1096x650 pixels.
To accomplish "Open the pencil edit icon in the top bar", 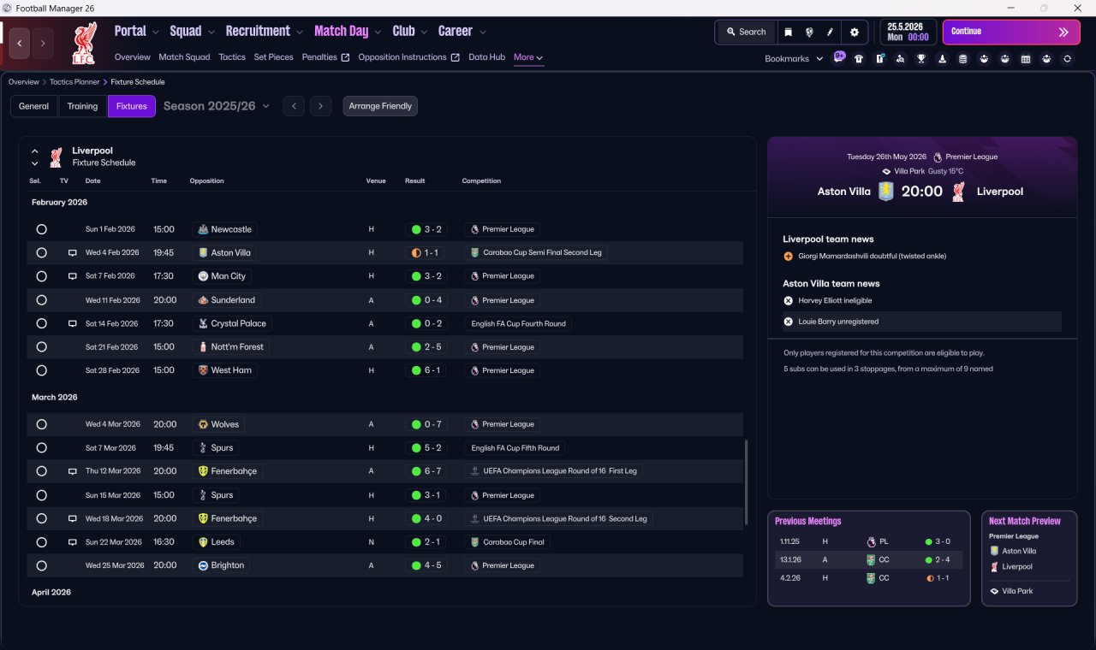I will tap(830, 32).
